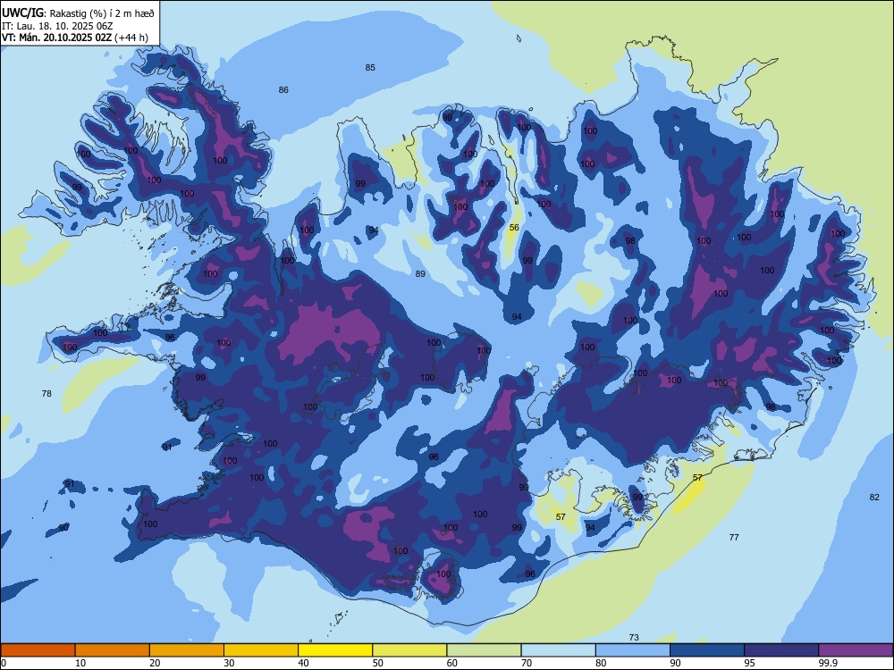
Task: Click the legend tick label '30'
Action: pyautogui.click(x=229, y=663)
